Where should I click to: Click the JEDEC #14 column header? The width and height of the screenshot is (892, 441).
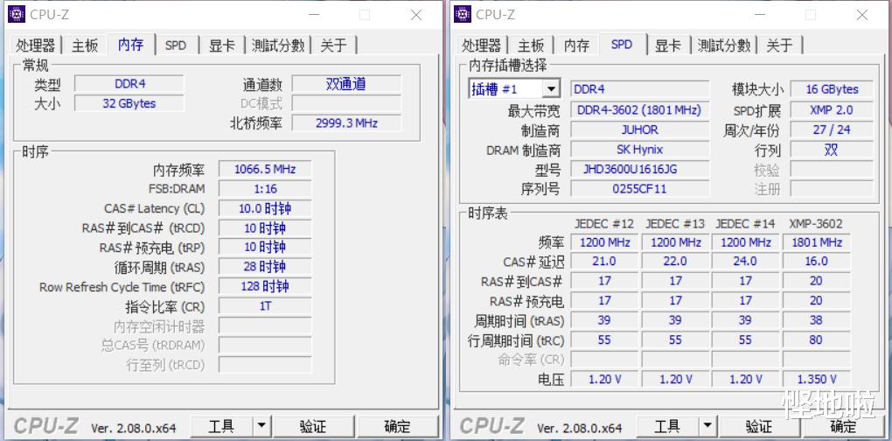(745, 224)
